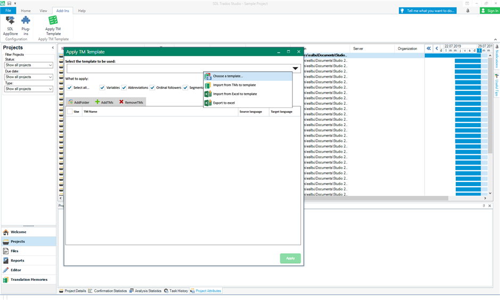
Task: Open the template selection dropdown arrow
Action: 295,68
